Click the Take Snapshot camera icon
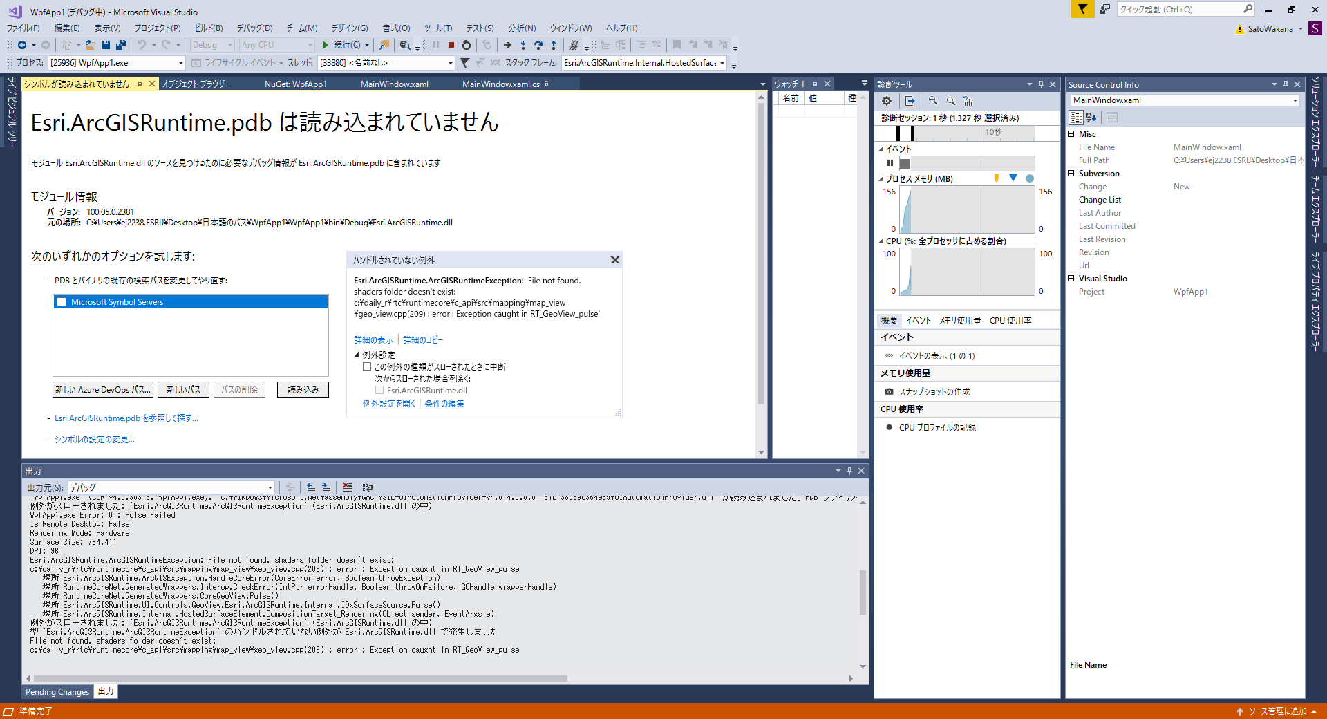 tap(889, 392)
